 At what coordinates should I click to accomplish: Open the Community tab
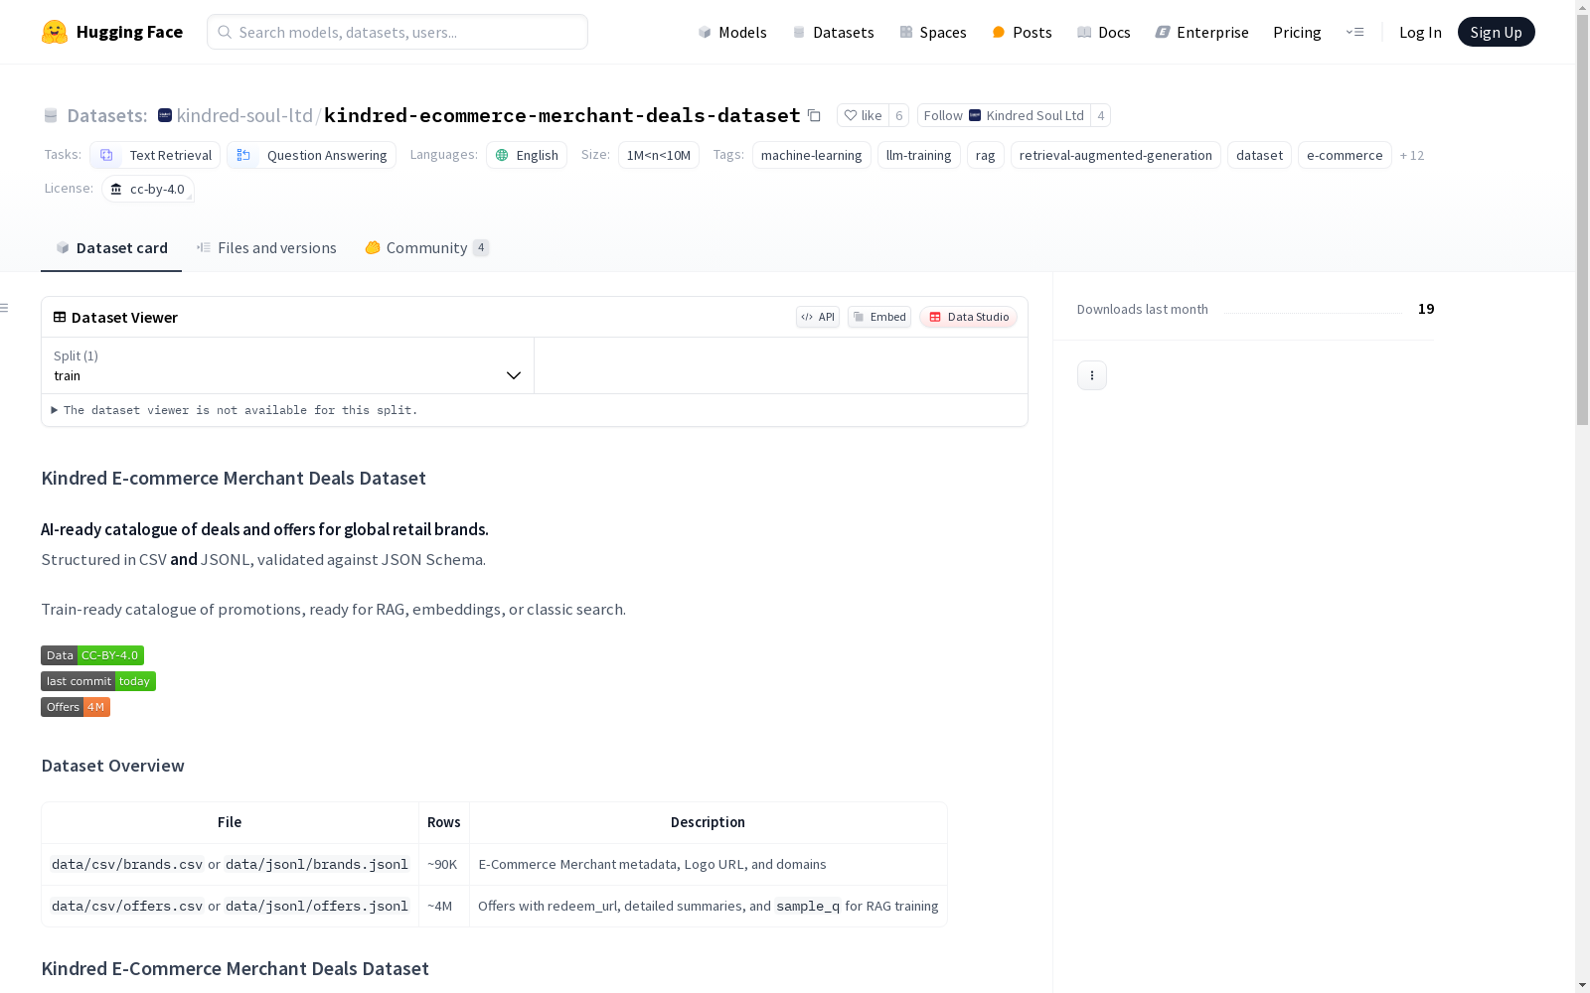427,248
